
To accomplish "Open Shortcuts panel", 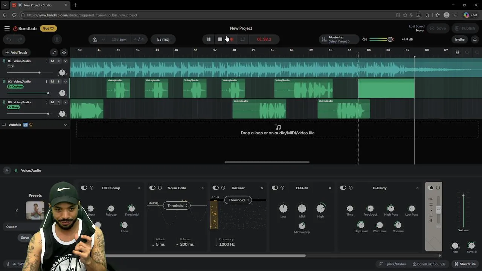I will pos(465,264).
